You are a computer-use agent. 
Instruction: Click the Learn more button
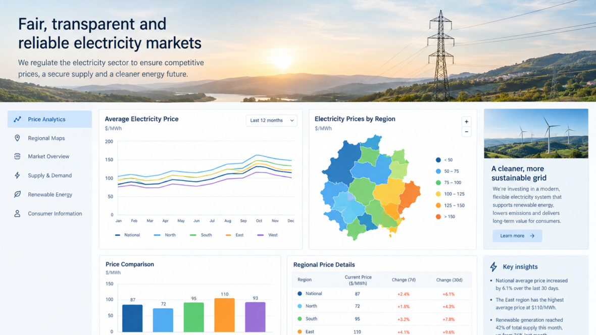517,236
